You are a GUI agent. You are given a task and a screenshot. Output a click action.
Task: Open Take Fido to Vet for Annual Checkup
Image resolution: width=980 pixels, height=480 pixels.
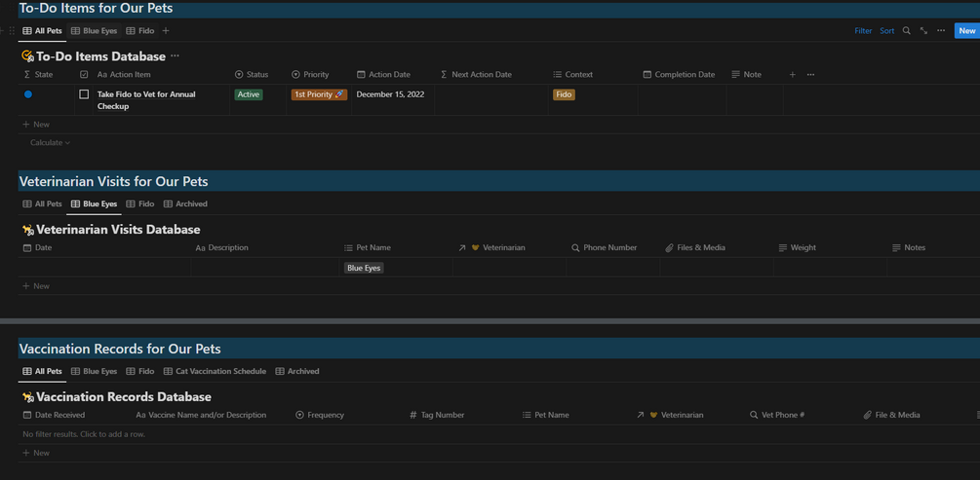146,100
